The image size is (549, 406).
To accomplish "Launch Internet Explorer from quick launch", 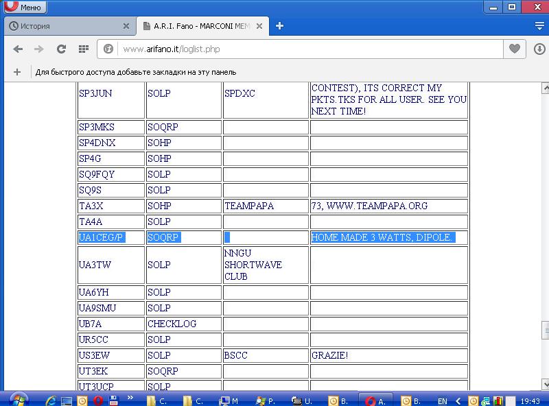I will pyautogui.click(x=50, y=401).
